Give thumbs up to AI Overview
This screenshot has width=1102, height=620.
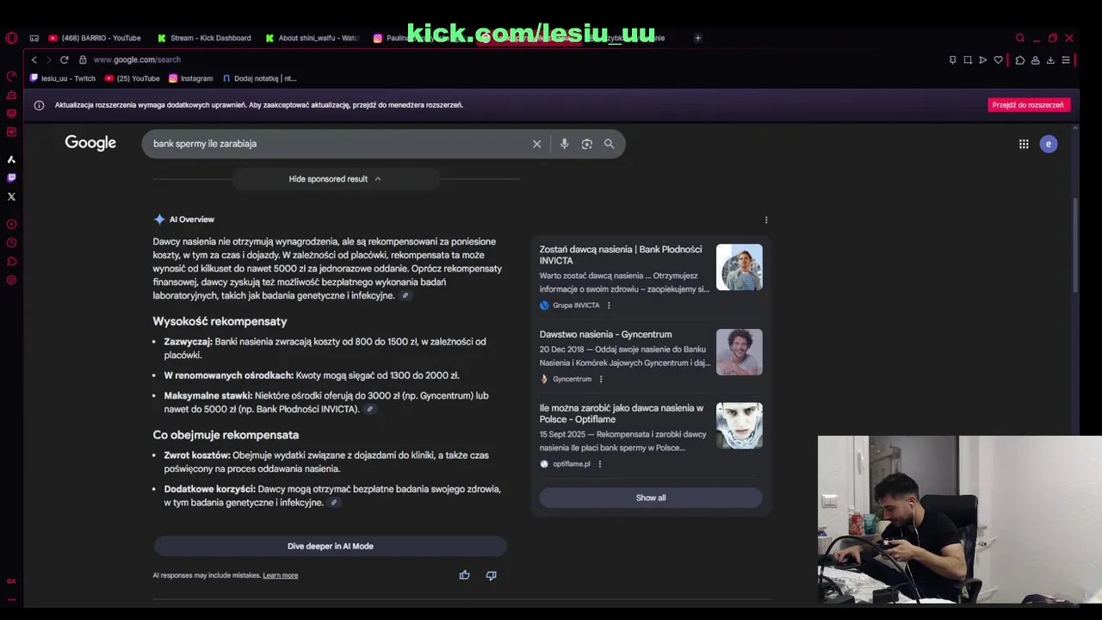464,575
